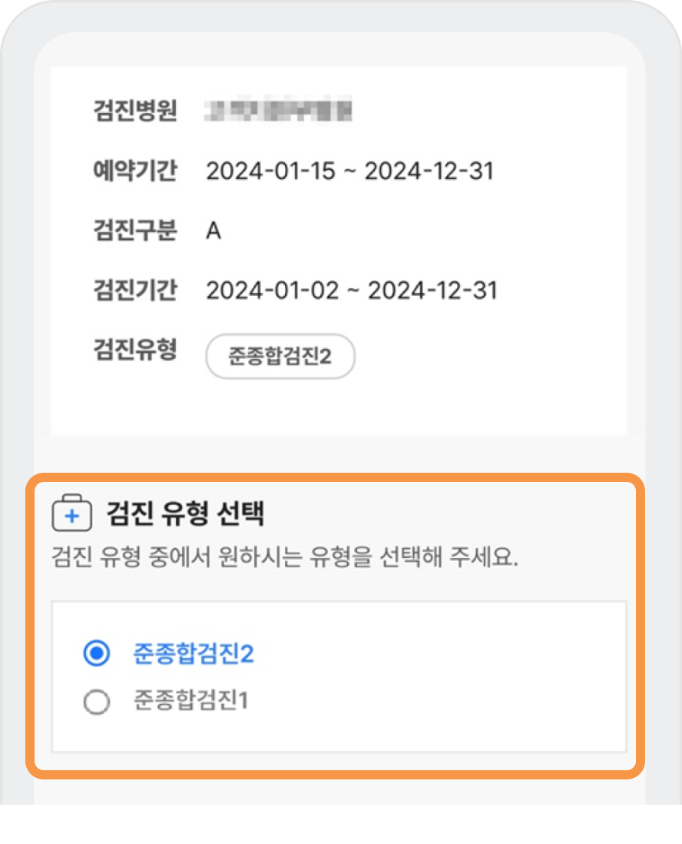Click the 준종합검진2 chip under 검진유형
The image size is (682, 844).
point(280,357)
